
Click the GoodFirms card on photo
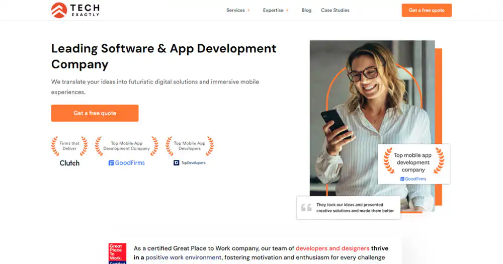pos(413,164)
